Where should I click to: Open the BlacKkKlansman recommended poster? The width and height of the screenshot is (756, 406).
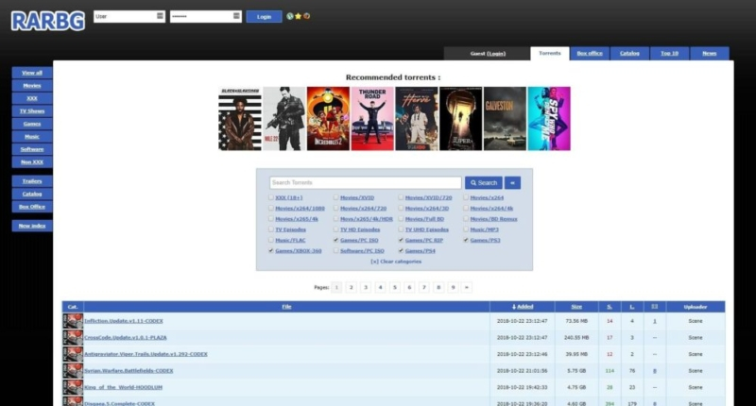[x=240, y=118]
